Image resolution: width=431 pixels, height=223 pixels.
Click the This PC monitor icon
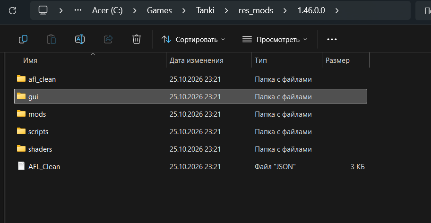point(43,10)
